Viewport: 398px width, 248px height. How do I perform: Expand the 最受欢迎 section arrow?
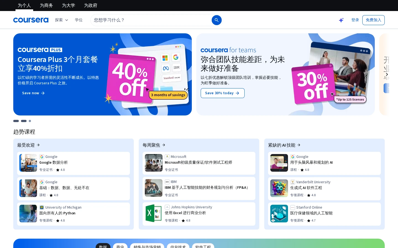click(x=38, y=145)
